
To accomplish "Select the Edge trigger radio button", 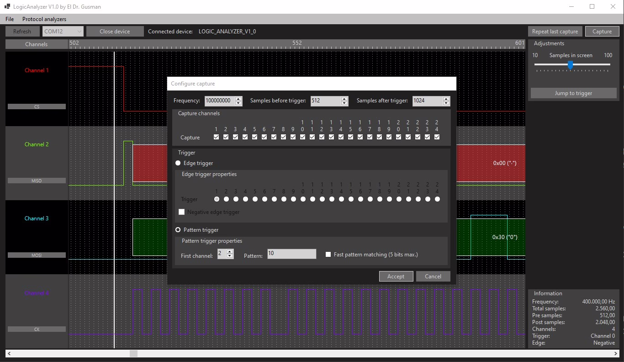I will coord(178,163).
